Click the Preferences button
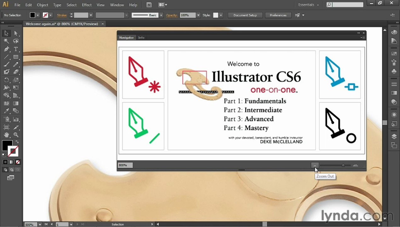 [x=278, y=15]
